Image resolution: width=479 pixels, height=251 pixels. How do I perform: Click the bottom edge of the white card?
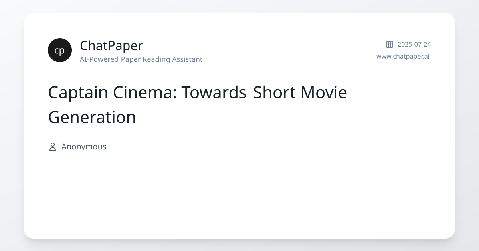239,238
